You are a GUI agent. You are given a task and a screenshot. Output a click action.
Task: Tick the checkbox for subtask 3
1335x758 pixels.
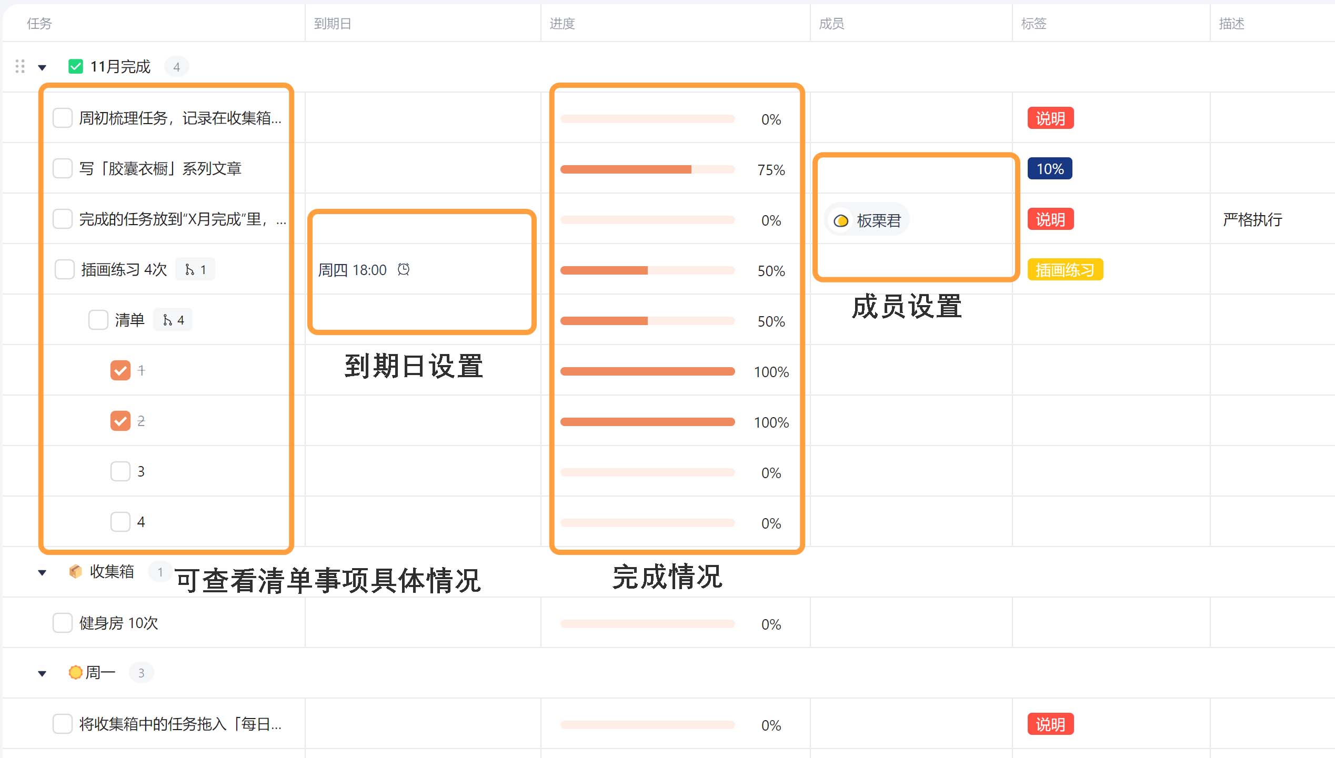(121, 471)
